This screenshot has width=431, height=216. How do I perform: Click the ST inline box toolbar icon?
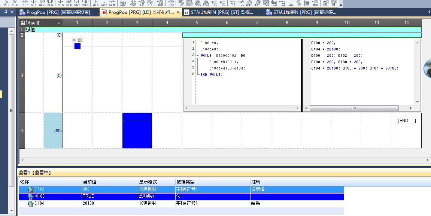click(x=123, y=3)
